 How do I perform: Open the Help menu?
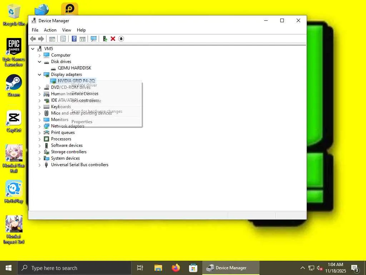pyautogui.click(x=81, y=30)
